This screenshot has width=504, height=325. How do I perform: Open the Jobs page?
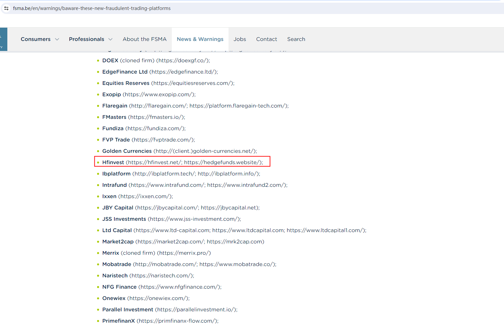tap(239, 39)
